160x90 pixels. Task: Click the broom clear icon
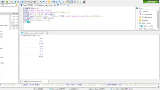click(x=66, y=2)
